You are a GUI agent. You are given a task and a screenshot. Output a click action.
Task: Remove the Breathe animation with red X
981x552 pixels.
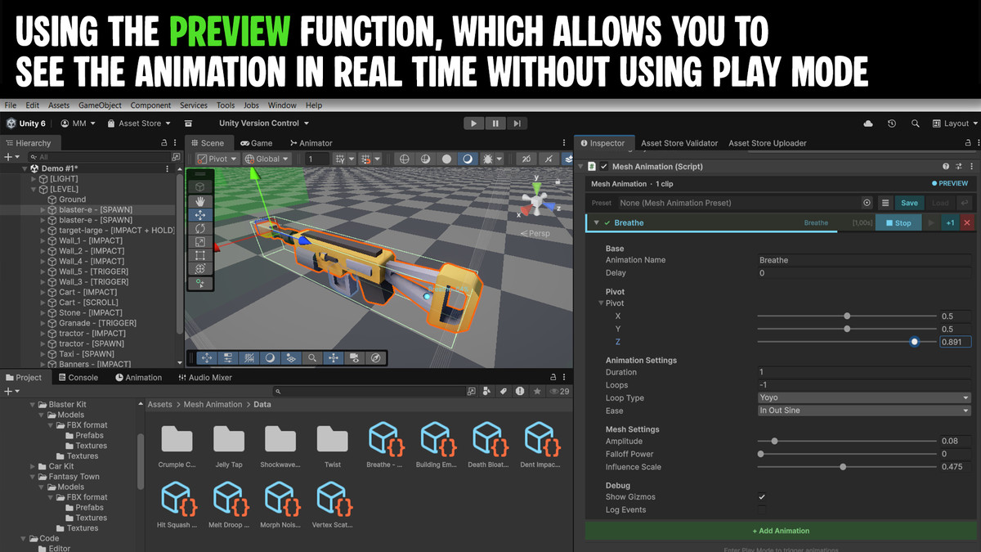click(x=967, y=222)
